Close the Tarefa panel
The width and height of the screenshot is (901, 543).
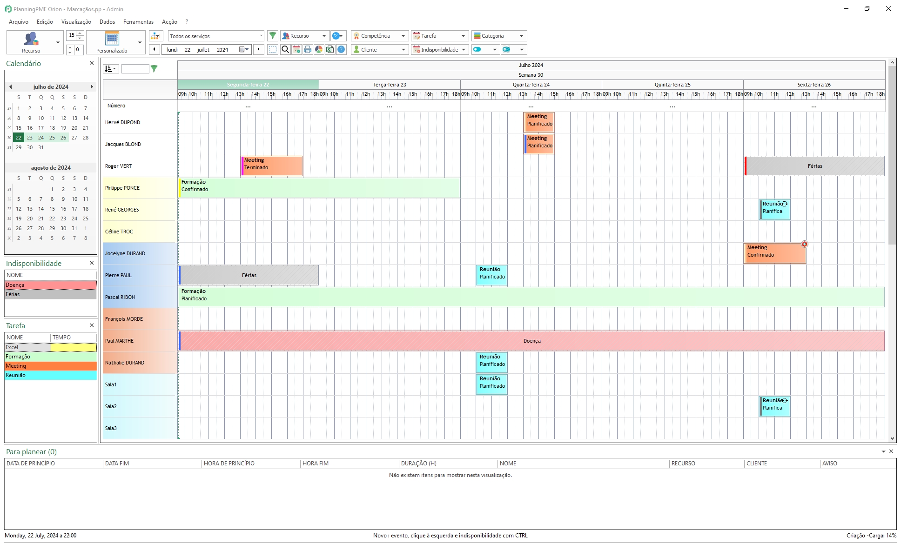tap(92, 325)
